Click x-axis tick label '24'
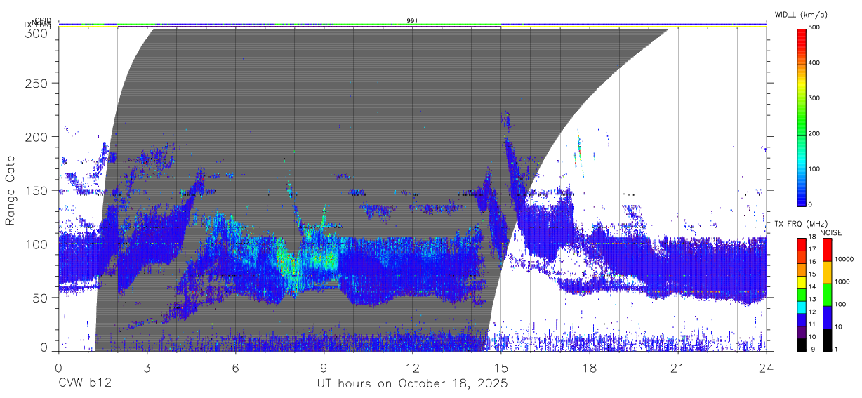The height and width of the screenshot is (398, 862). pos(767,369)
